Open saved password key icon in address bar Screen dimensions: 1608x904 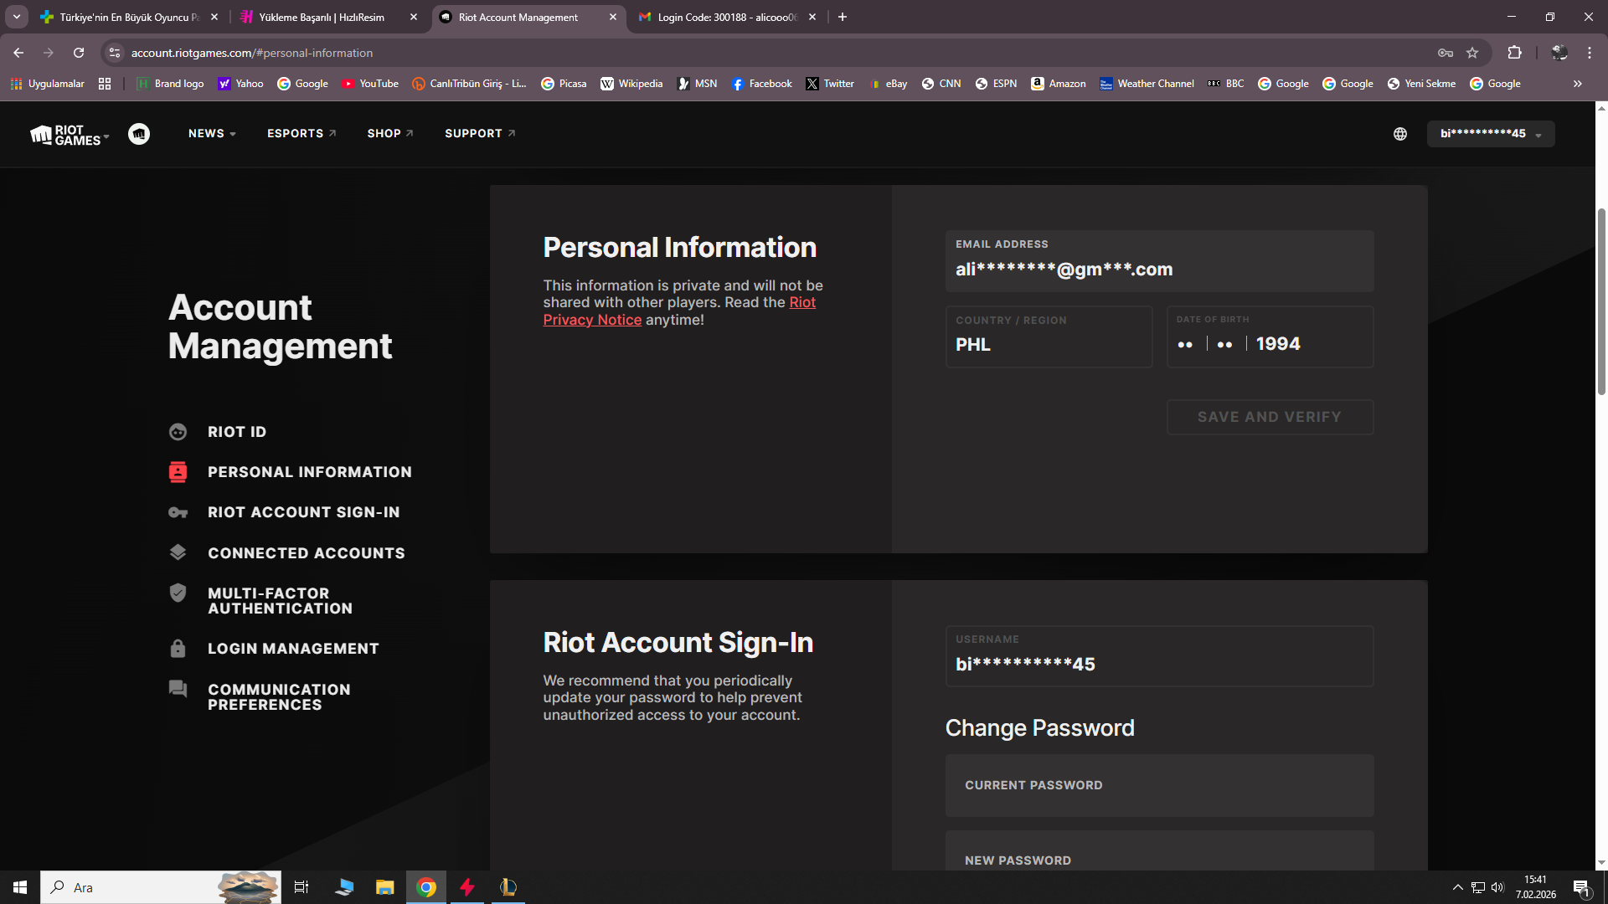coord(1446,53)
